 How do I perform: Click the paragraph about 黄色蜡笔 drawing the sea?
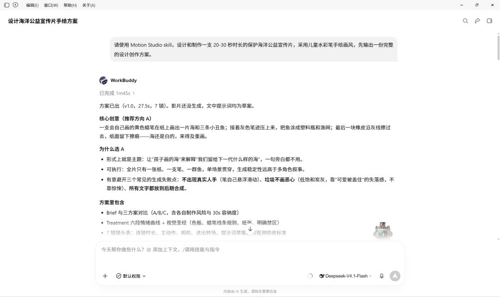[245, 132]
